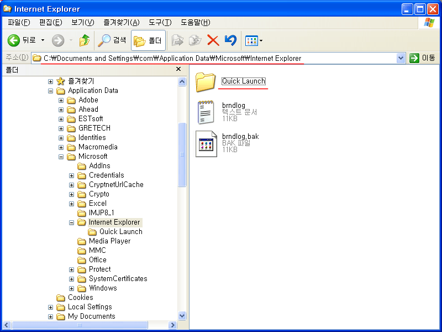Expand the SystemCertificates folder node

tap(72, 279)
